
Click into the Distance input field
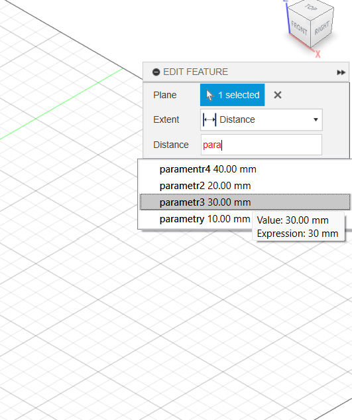261,145
